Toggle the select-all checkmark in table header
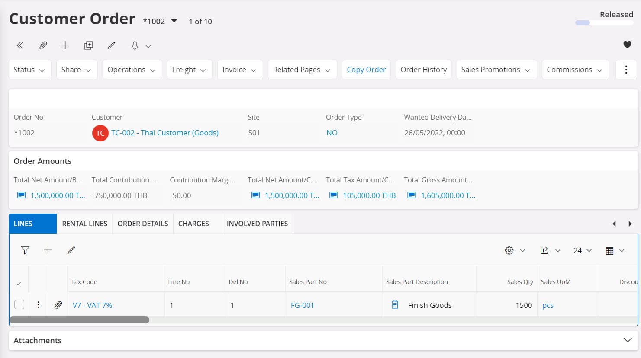This screenshot has width=641, height=358. 19,284
